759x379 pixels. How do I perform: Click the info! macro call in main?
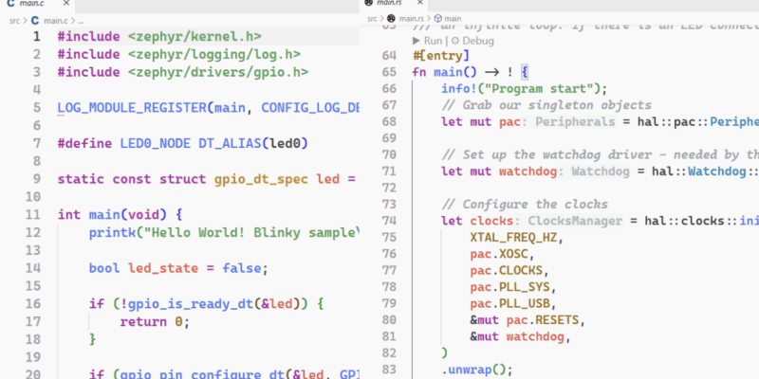(460, 89)
